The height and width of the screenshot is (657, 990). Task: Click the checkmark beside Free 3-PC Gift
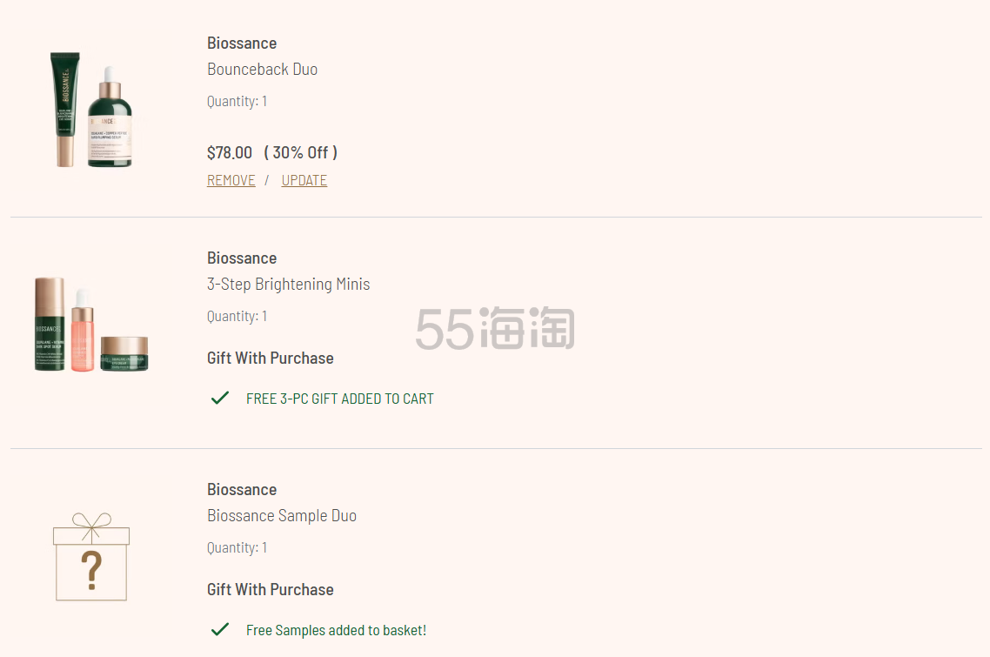[x=220, y=398]
